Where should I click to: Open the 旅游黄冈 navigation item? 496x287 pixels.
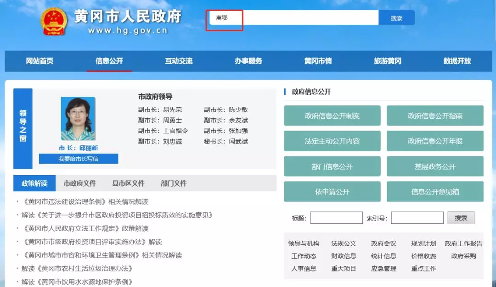click(x=387, y=61)
